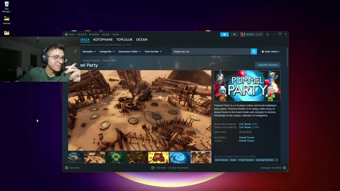Image resolution: width=340 pixels, height=191 pixels.
Task: Click the Pummel Party breadcrumb link
Action: click(x=109, y=61)
